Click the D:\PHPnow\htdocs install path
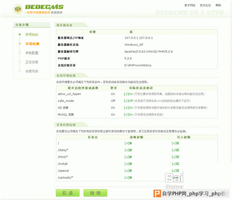This screenshot has width=232, height=200. [138, 65]
